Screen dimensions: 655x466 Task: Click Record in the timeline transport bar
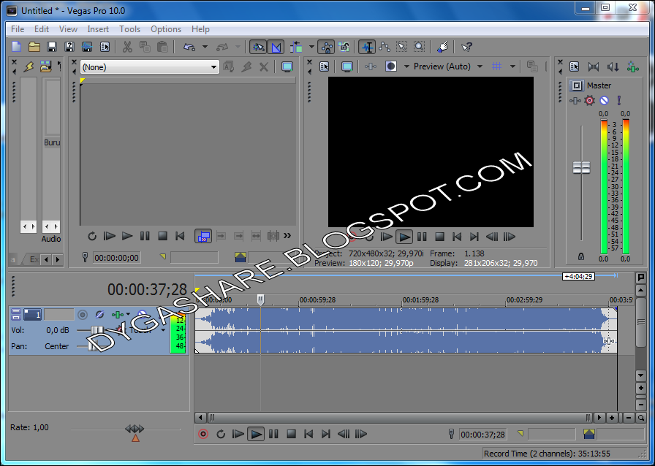pos(203,435)
